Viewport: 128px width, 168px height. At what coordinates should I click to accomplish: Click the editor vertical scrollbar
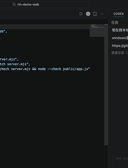click(106, 85)
